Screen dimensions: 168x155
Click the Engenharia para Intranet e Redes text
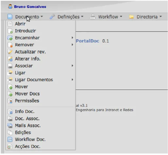point(104,110)
